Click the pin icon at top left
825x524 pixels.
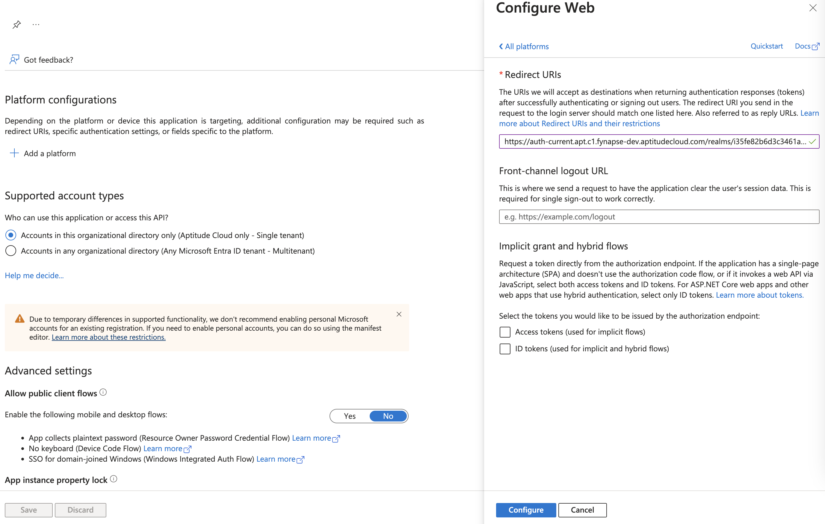coord(16,25)
